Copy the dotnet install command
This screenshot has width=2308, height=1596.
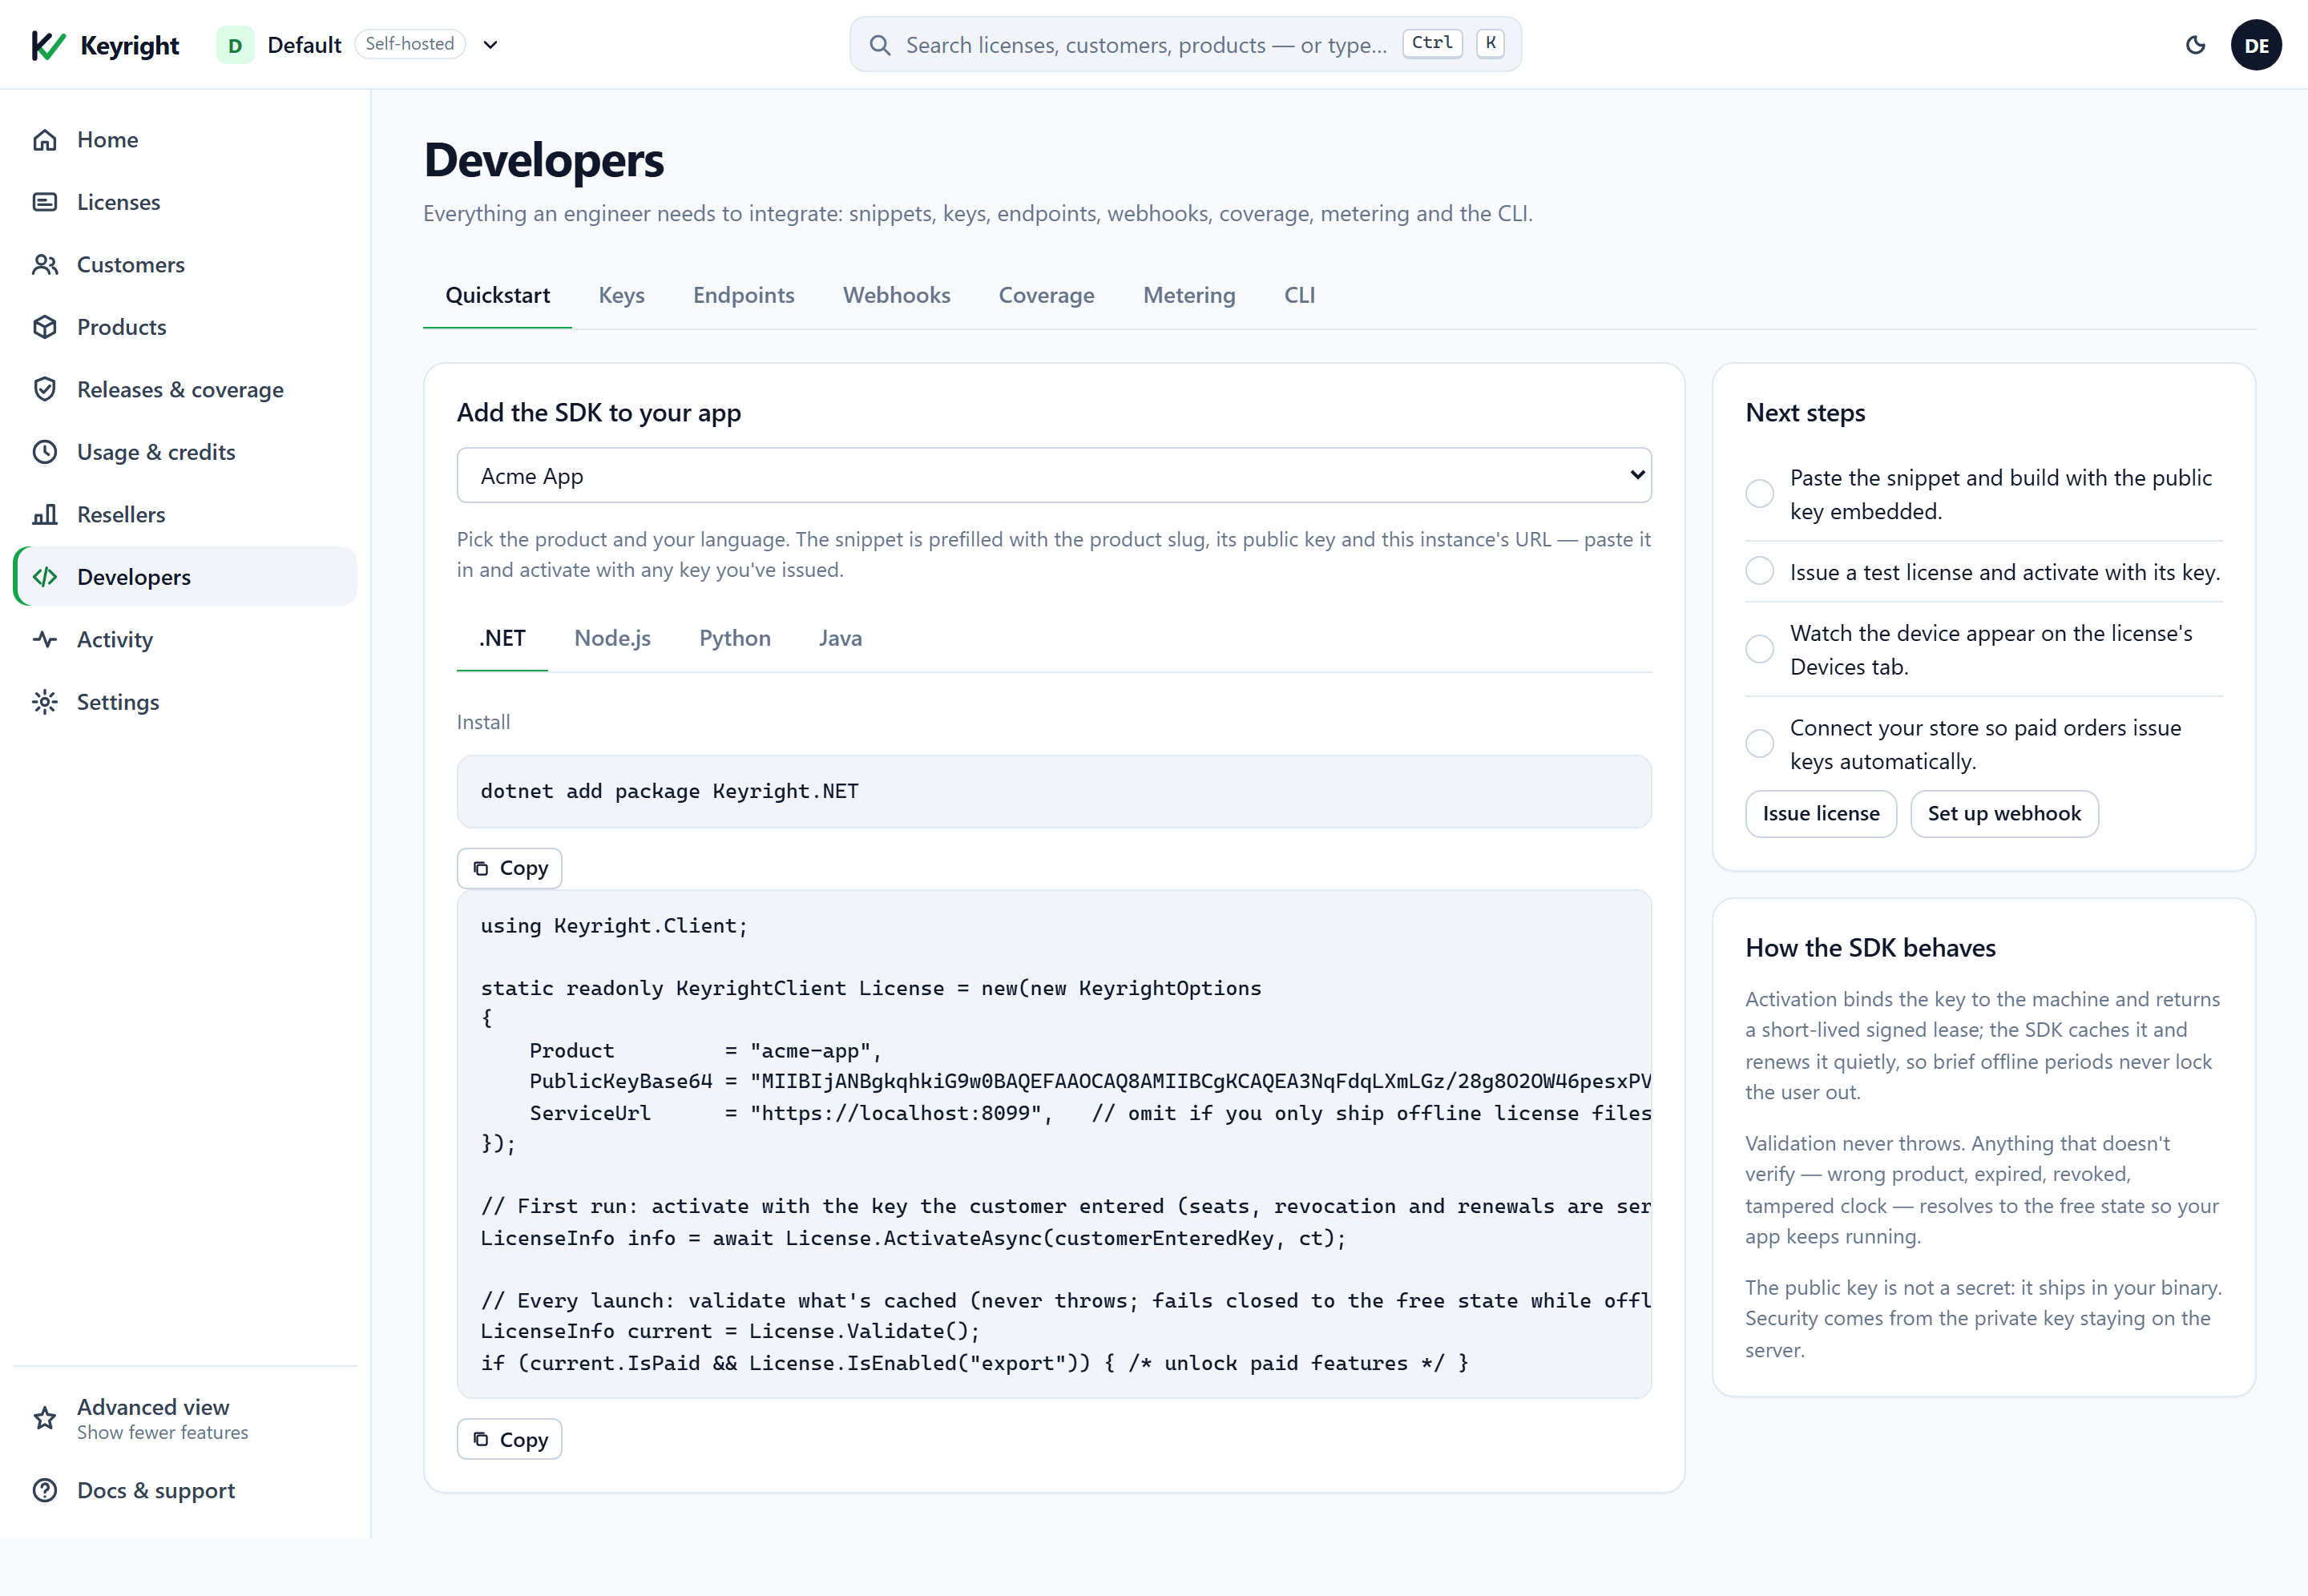[509, 868]
